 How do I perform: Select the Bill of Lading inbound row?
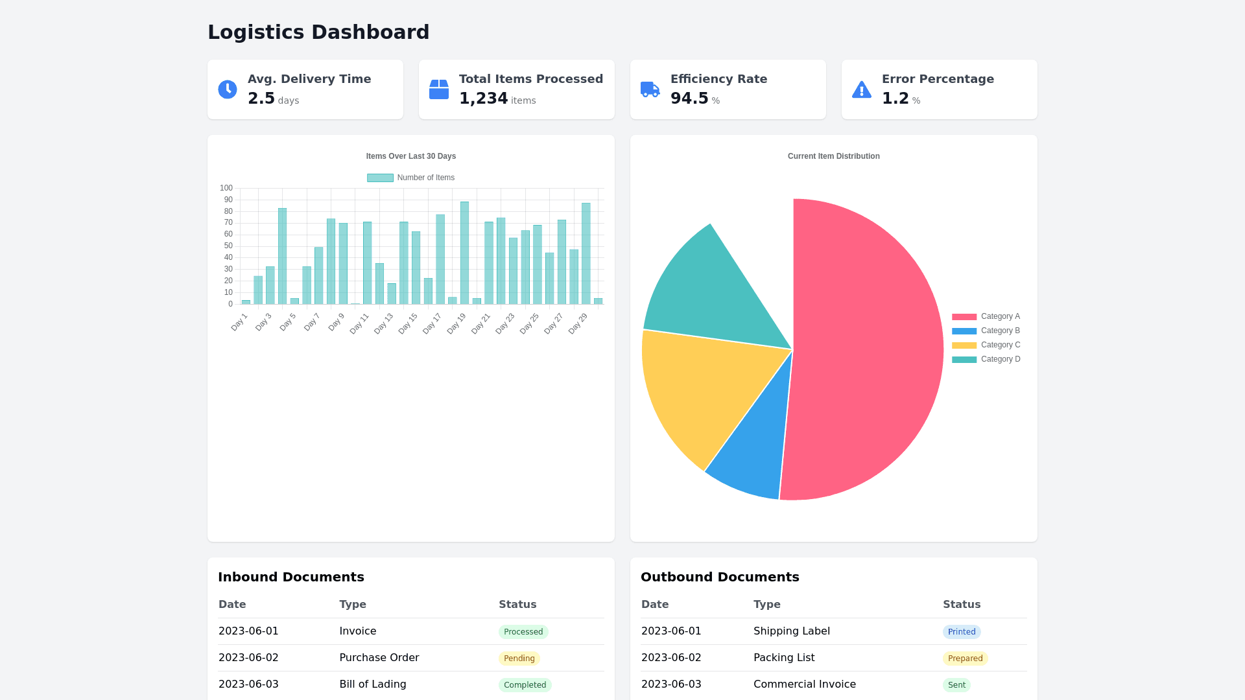coord(372,684)
